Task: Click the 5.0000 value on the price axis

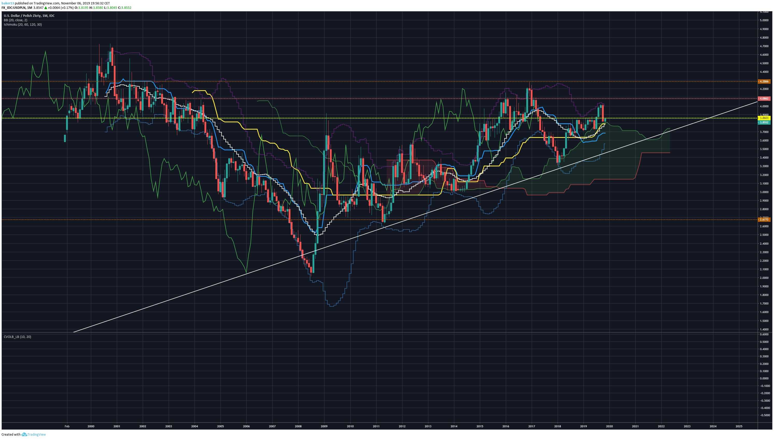Action: click(x=764, y=20)
